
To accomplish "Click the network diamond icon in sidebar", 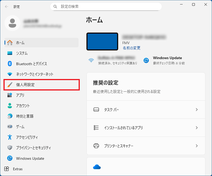I will [x=10, y=74].
